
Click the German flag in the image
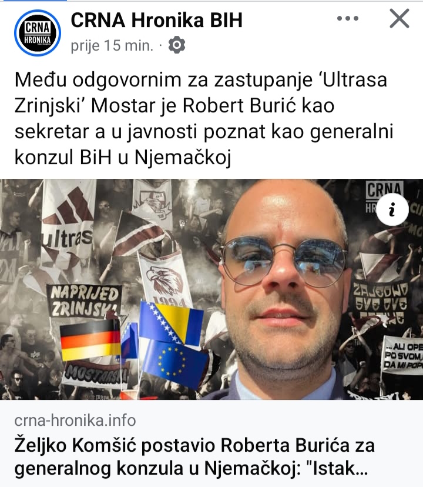[x=90, y=340]
